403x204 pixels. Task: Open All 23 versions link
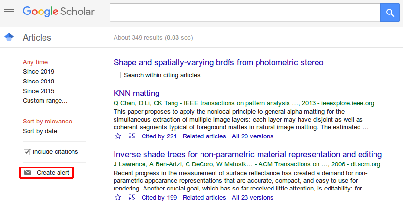[x=252, y=197]
